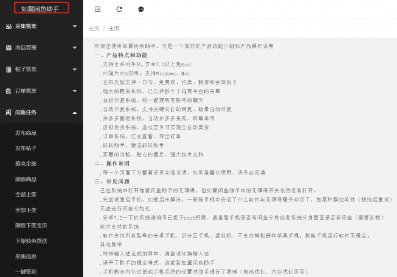The height and width of the screenshot is (277, 397).
Task: Select 下架转免费送 in sidebar
Action: pos(31,241)
